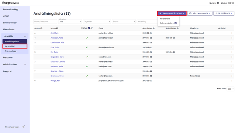Click the Timavlönad cell for Svensson

point(195,76)
